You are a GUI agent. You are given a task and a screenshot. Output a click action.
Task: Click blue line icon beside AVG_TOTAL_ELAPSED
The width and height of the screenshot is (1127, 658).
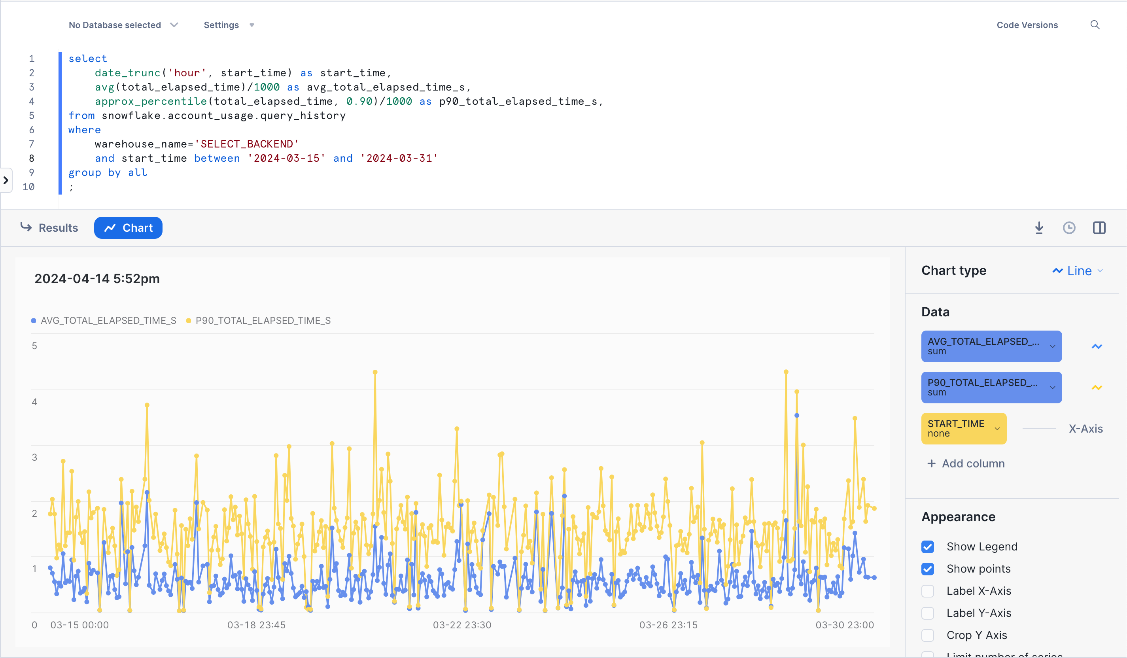point(1097,346)
